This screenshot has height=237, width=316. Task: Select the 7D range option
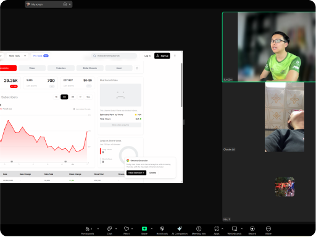point(56,97)
